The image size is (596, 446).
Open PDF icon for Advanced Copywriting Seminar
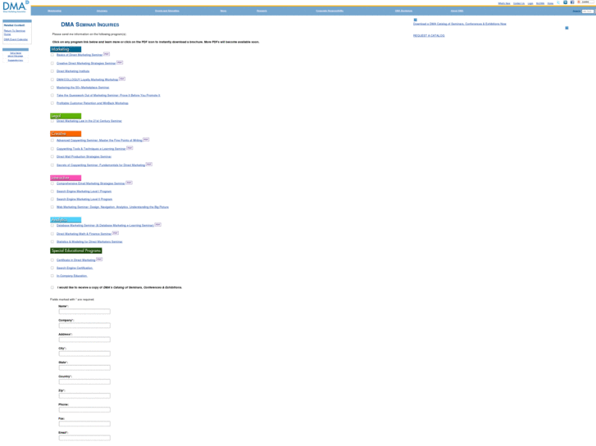pos(146,139)
